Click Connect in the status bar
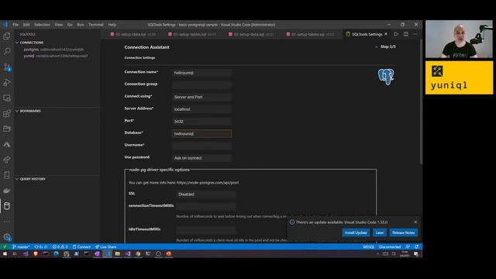This screenshot has width=496, height=279. [81, 246]
